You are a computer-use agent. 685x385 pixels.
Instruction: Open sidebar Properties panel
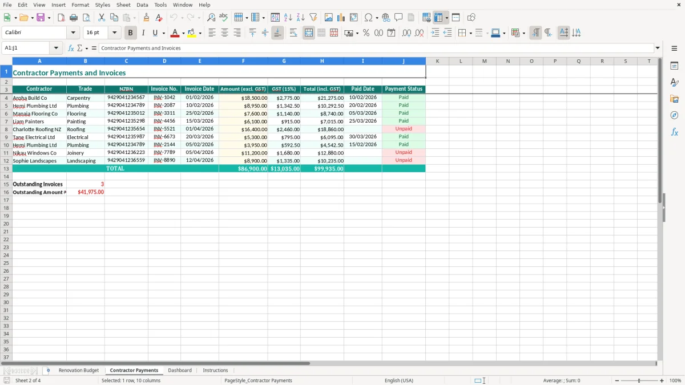point(674,66)
